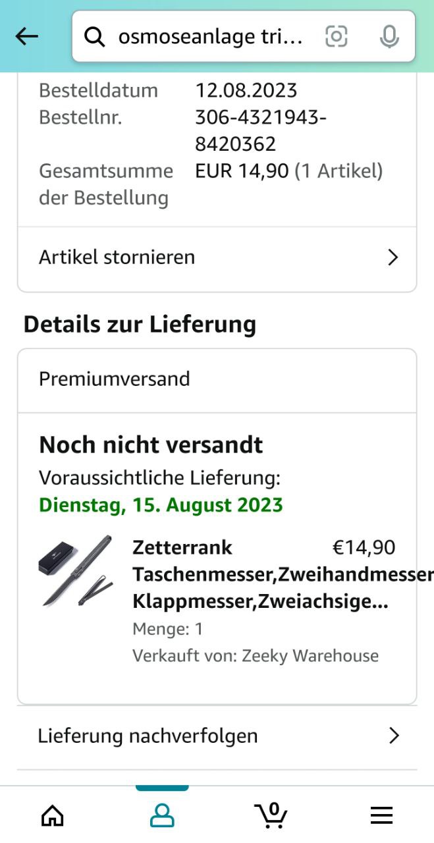Tap the green delivery date text

161,505
